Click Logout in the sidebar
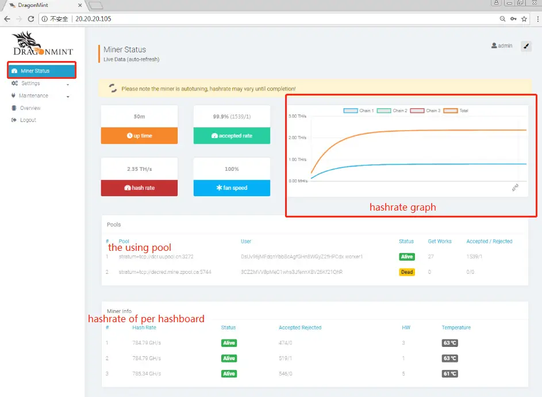This screenshot has width=542, height=397. coord(26,120)
